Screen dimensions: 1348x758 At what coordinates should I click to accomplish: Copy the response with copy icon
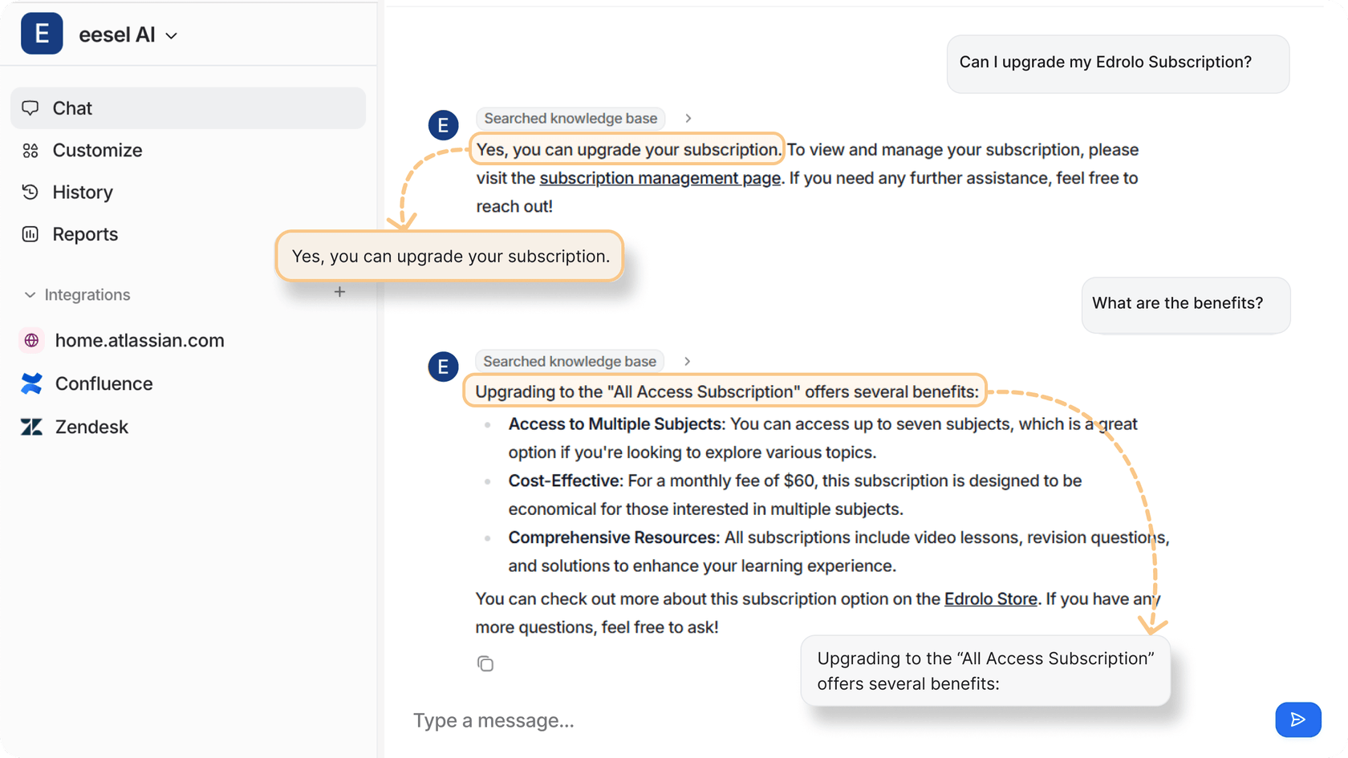click(485, 663)
